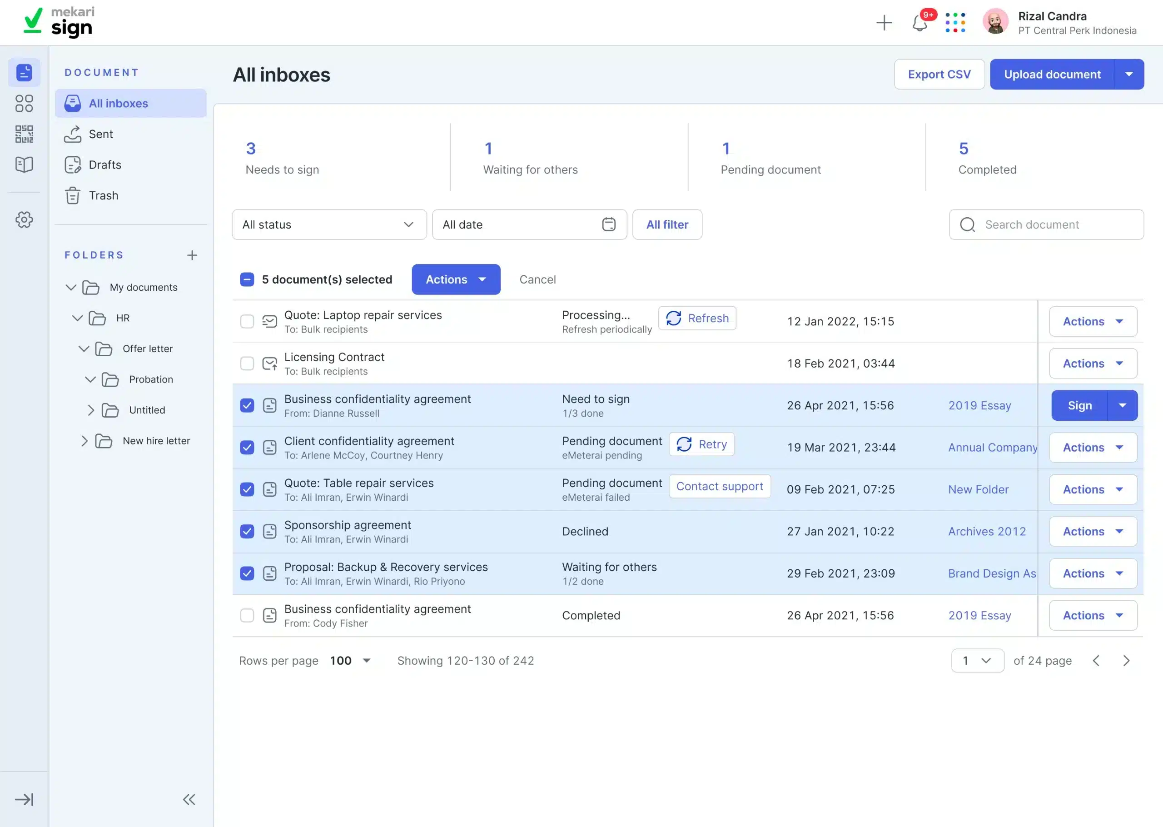This screenshot has height=827, width=1163.
Task: Uncheck the Sponsorship agreement checkbox
Action: (x=247, y=532)
